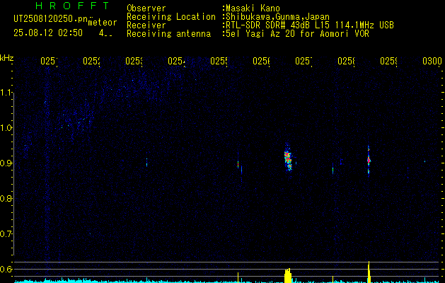Click the 0256 time-axis label

pyautogui.click(x=261, y=61)
